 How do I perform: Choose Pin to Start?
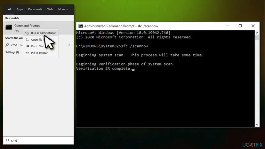(x=41, y=46)
